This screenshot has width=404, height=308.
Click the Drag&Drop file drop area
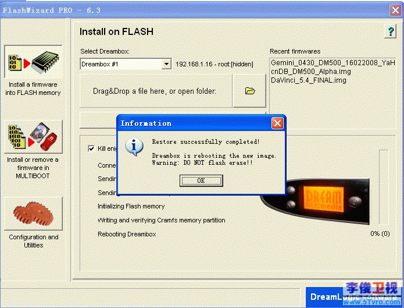point(156,91)
